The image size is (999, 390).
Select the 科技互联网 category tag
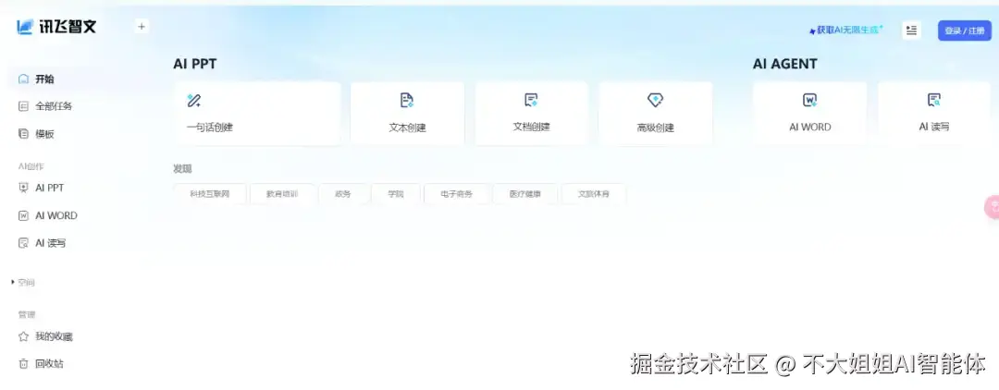click(x=210, y=194)
